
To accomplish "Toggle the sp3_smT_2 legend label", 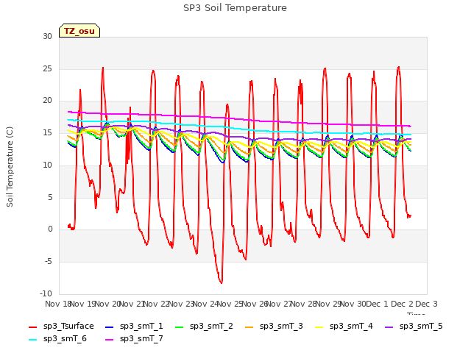I will (211, 327).
